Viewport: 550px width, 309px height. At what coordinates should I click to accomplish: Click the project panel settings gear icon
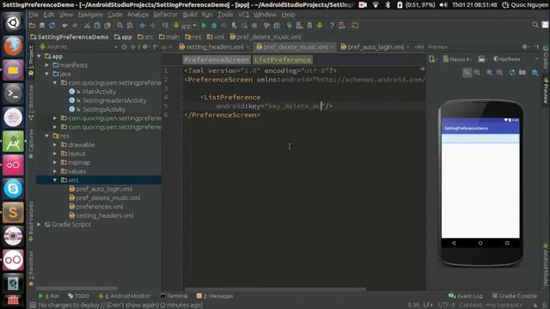click(x=145, y=46)
